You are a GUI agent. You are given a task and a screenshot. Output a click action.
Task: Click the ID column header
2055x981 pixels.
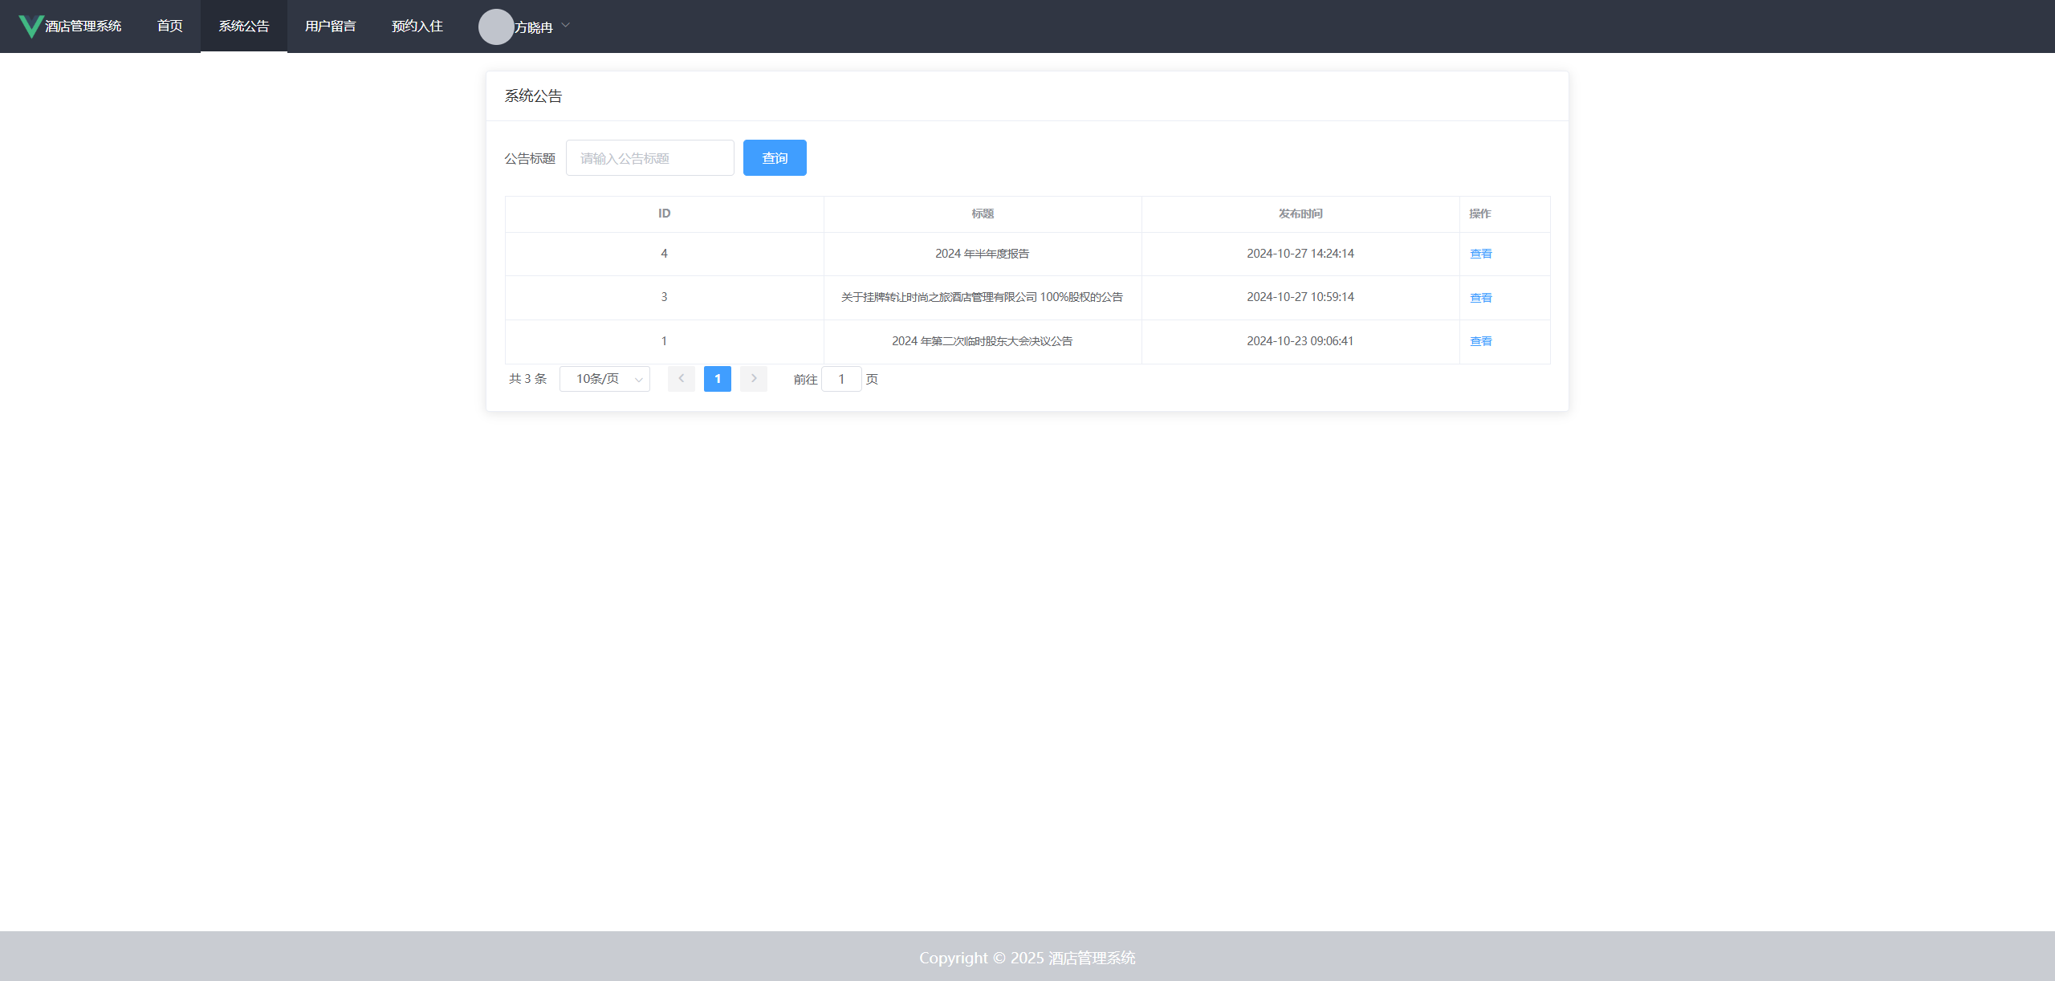point(664,214)
